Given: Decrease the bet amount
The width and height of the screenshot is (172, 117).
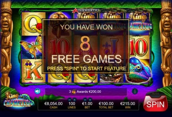Looking at the screenshot, I should [x=85, y=100].
